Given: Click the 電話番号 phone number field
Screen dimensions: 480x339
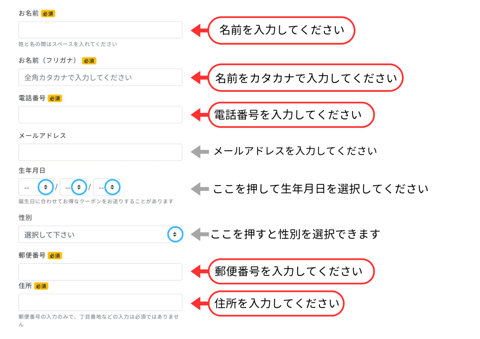Looking at the screenshot, I should pyautogui.click(x=100, y=115).
